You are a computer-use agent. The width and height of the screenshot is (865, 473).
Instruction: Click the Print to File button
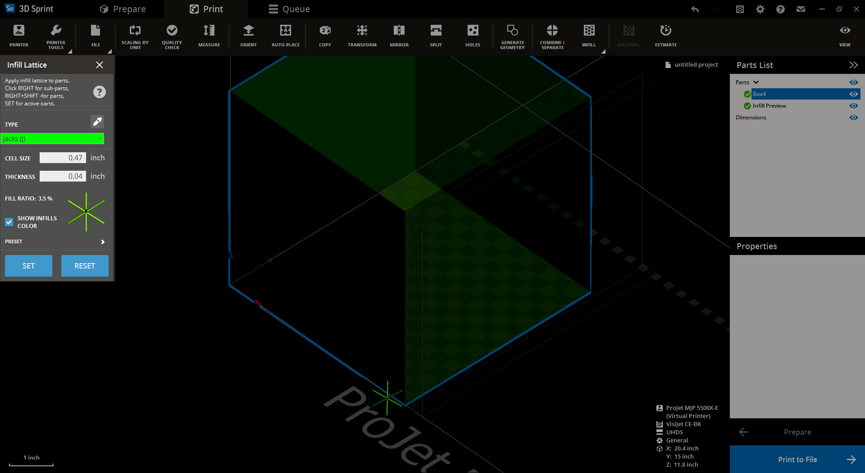click(x=797, y=459)
